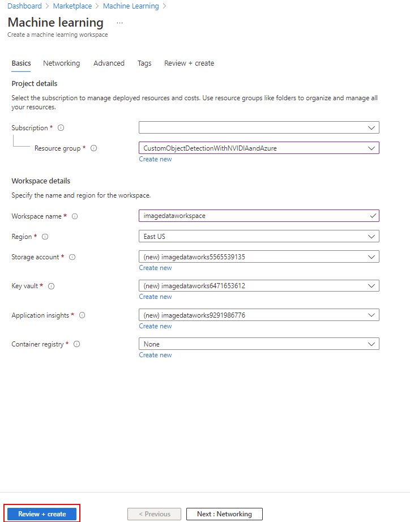Image resolution: width=410 pixels, height=522 pixels.
Task: Open the Storage account dropdown
Action: coord(259,256)
